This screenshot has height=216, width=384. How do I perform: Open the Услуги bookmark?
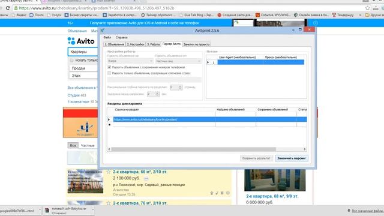tap(55, 15)
